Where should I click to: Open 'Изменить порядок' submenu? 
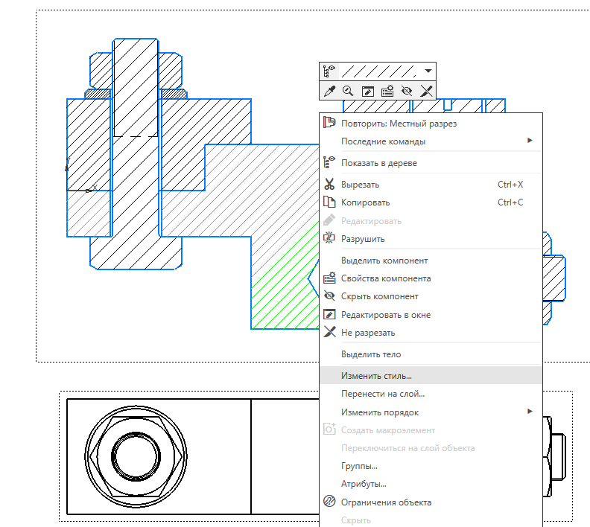[431, 412]
